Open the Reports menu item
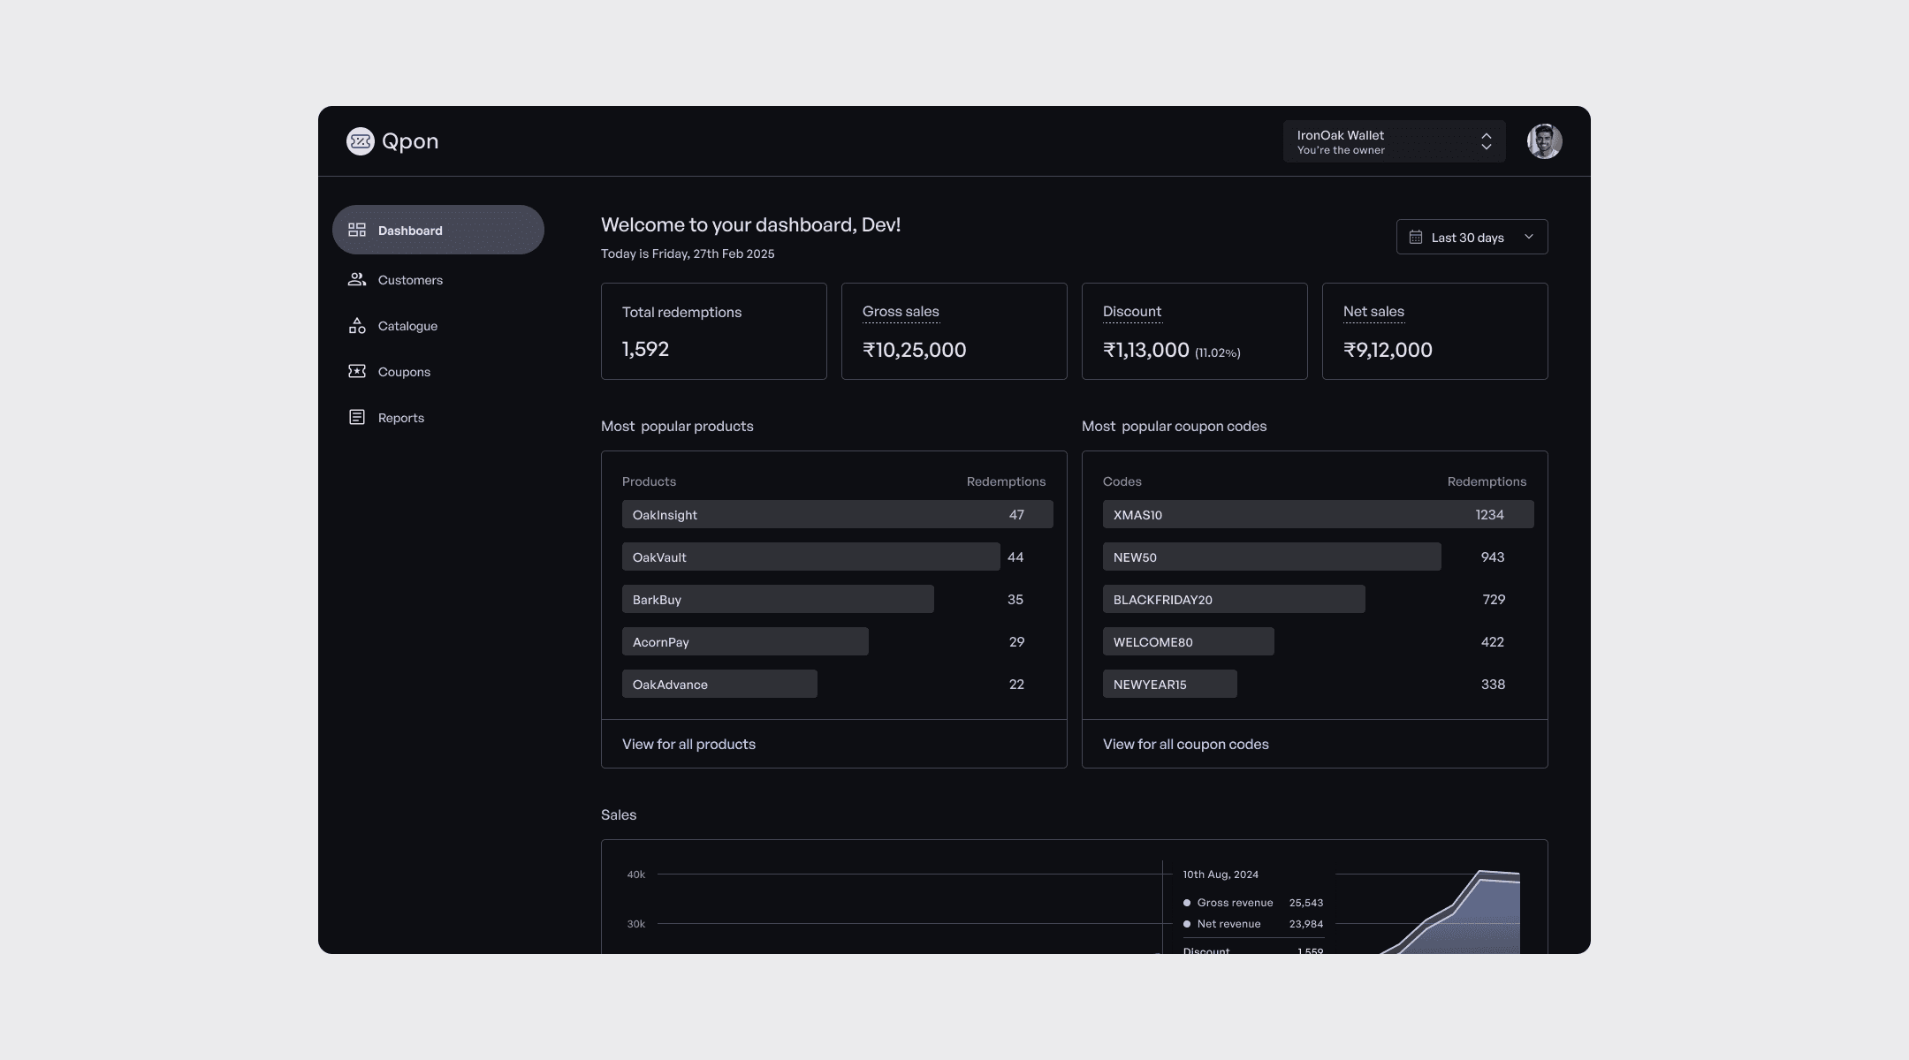Image resolution: width=1909 pixels, height=1060 pixels. 401,418
